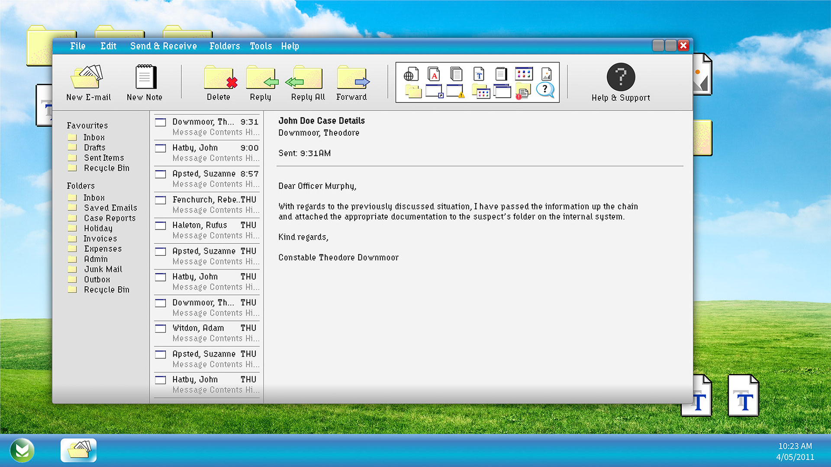Select Junk Mail in Folders list

(103, 269)
